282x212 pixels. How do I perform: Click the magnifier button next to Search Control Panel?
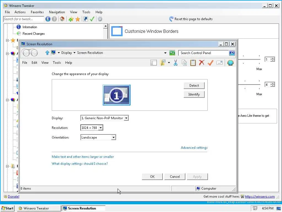click(x=232, y=53)
